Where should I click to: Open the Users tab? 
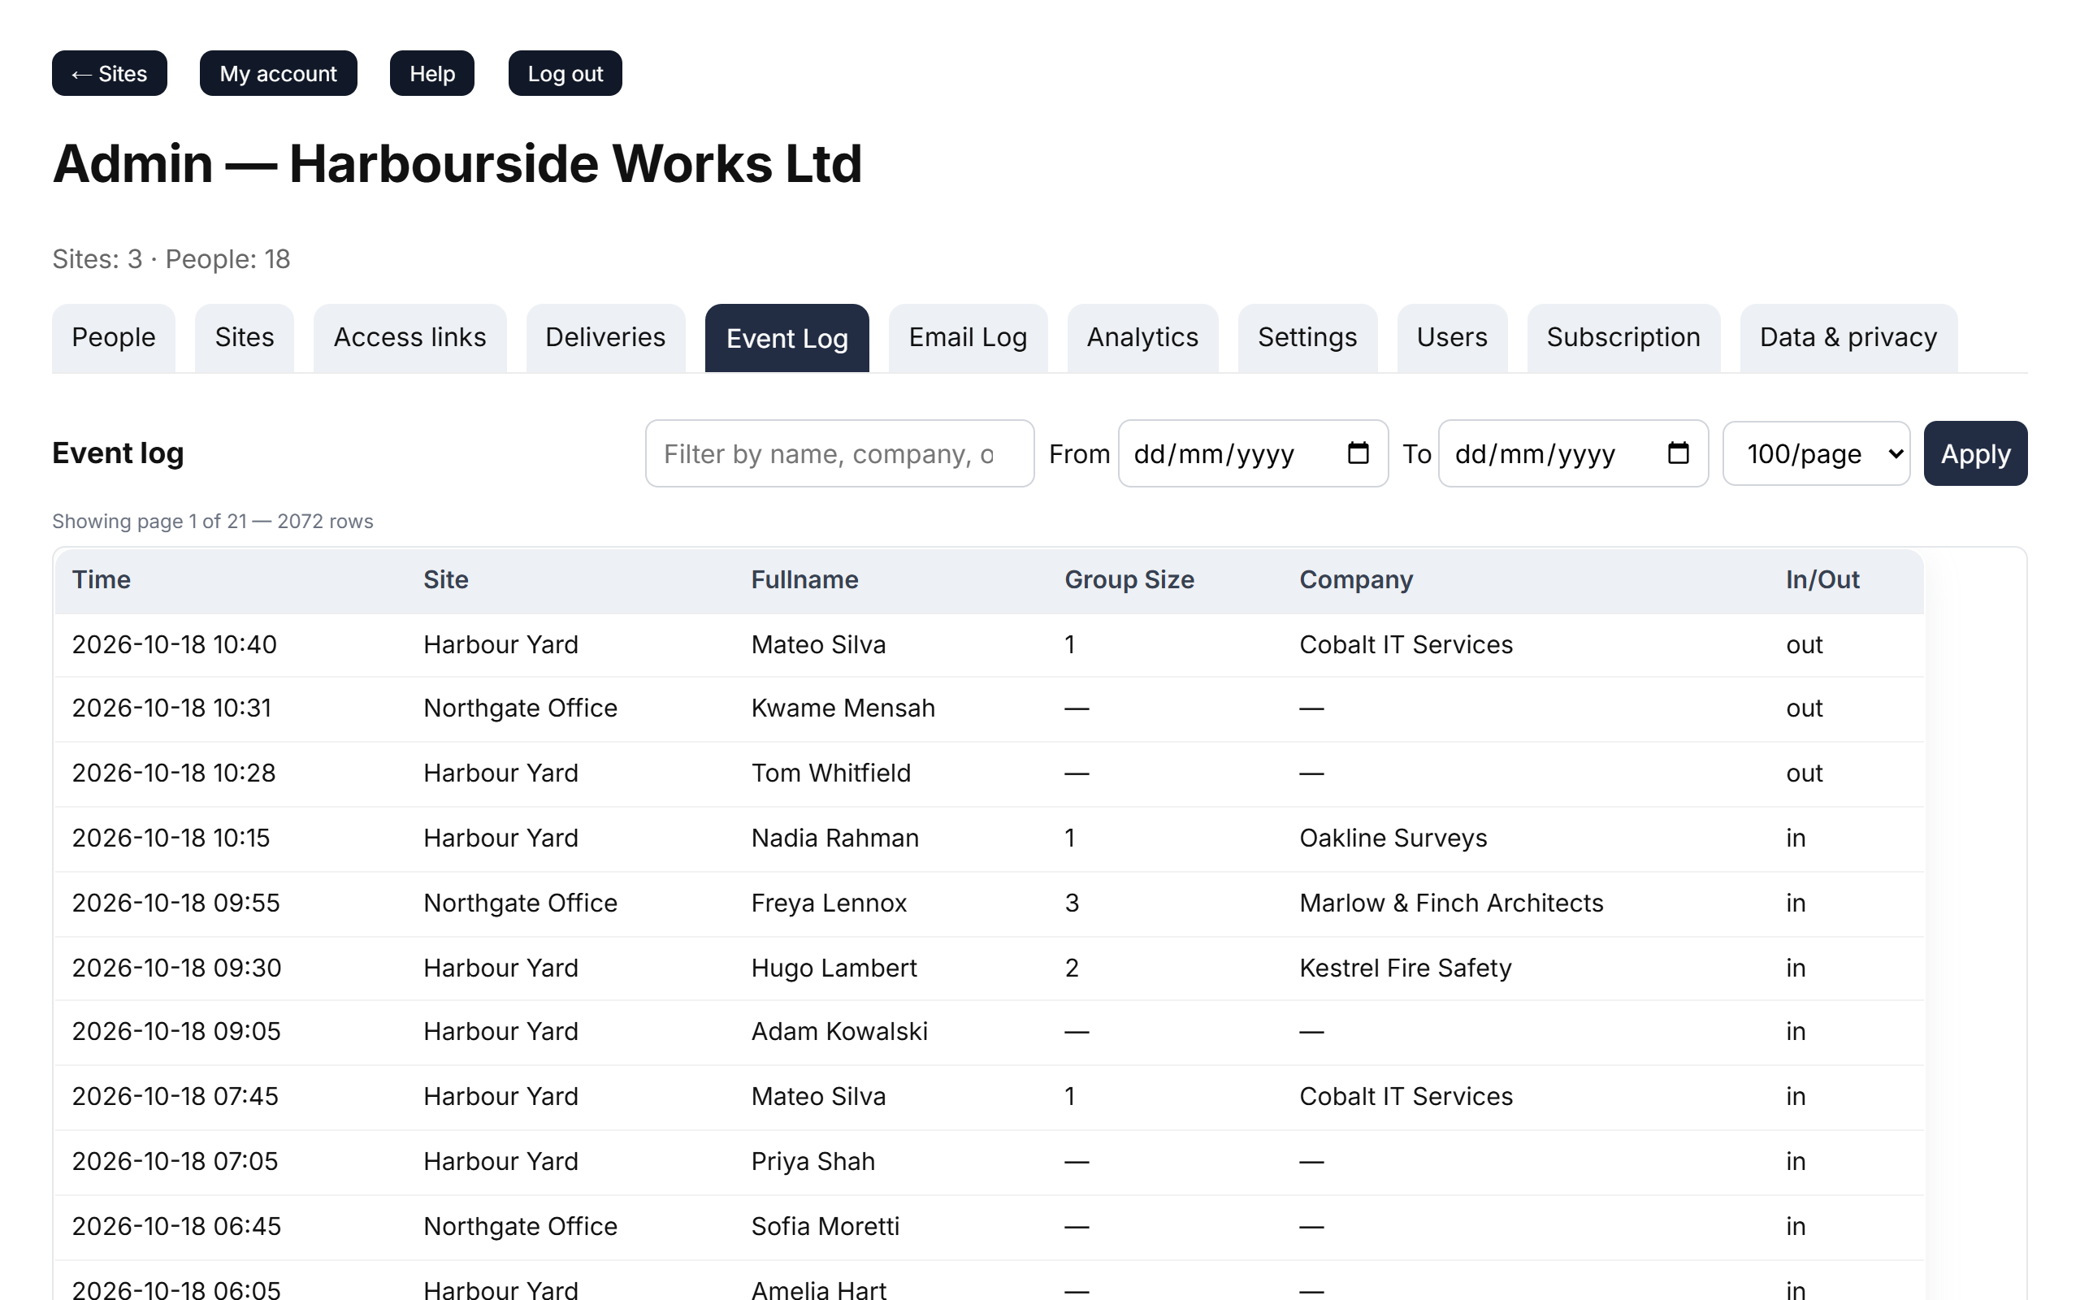1452,337
